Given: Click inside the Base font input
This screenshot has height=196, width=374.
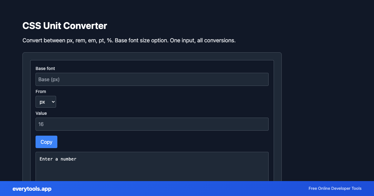Looking at the screenshot, I should 152,79.
